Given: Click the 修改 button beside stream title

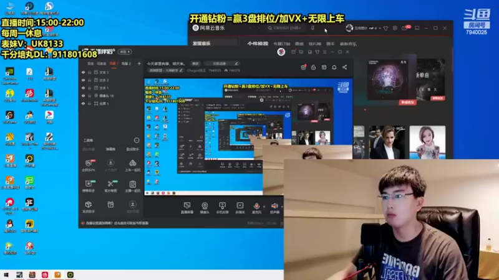Looking at the screenshot, I should (195, 63).
